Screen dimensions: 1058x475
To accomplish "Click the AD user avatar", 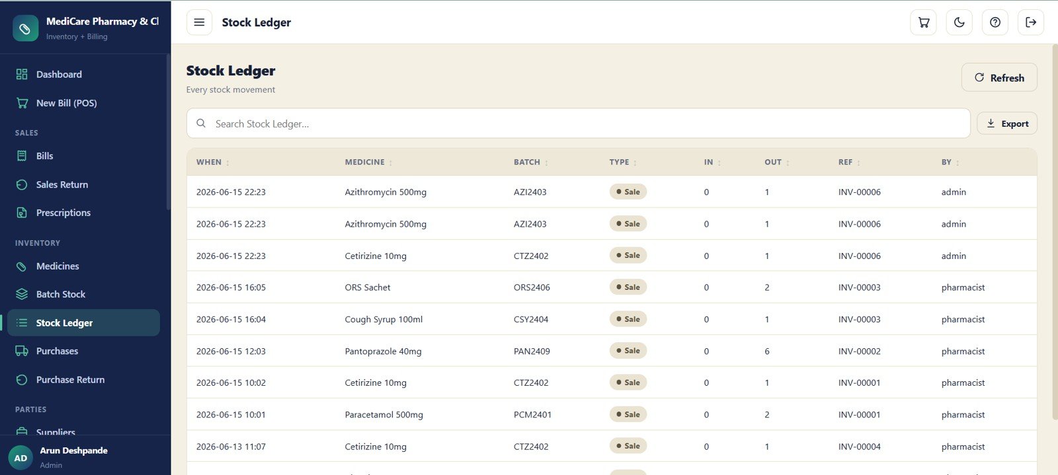I will pyautogui.click(x=20, y=458).
